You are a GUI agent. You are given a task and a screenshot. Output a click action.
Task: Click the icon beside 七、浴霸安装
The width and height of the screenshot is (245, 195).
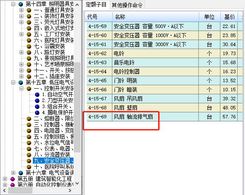tap(29, 46)
